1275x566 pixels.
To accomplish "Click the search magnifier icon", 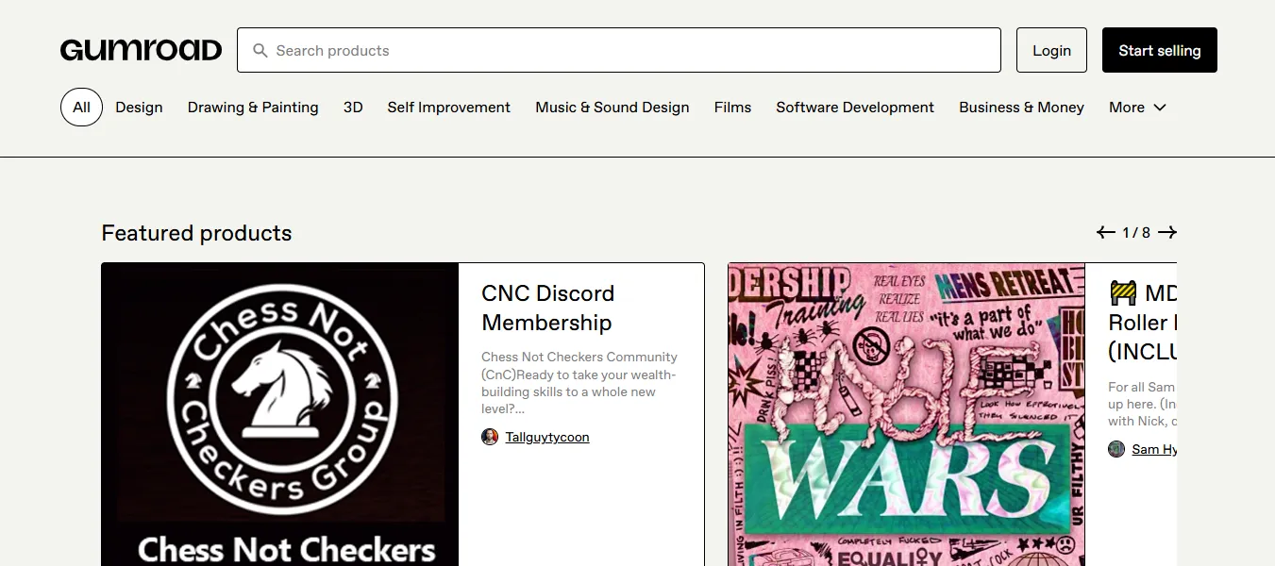I will tap(260, 51).
